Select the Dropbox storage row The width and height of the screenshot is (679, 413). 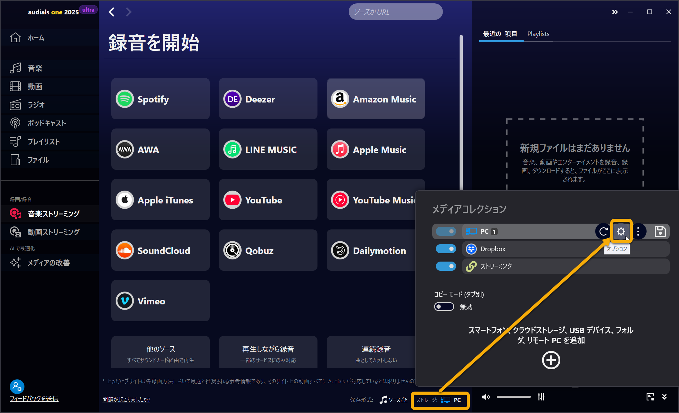tap(566, 249)
